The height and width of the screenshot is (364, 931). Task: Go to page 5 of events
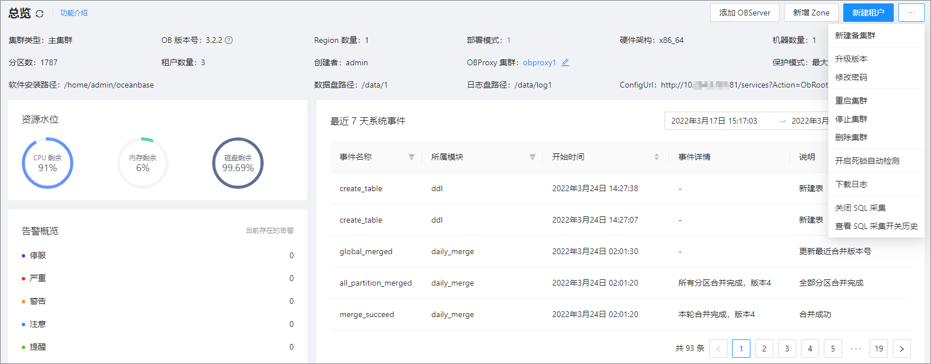click(833, 349)
